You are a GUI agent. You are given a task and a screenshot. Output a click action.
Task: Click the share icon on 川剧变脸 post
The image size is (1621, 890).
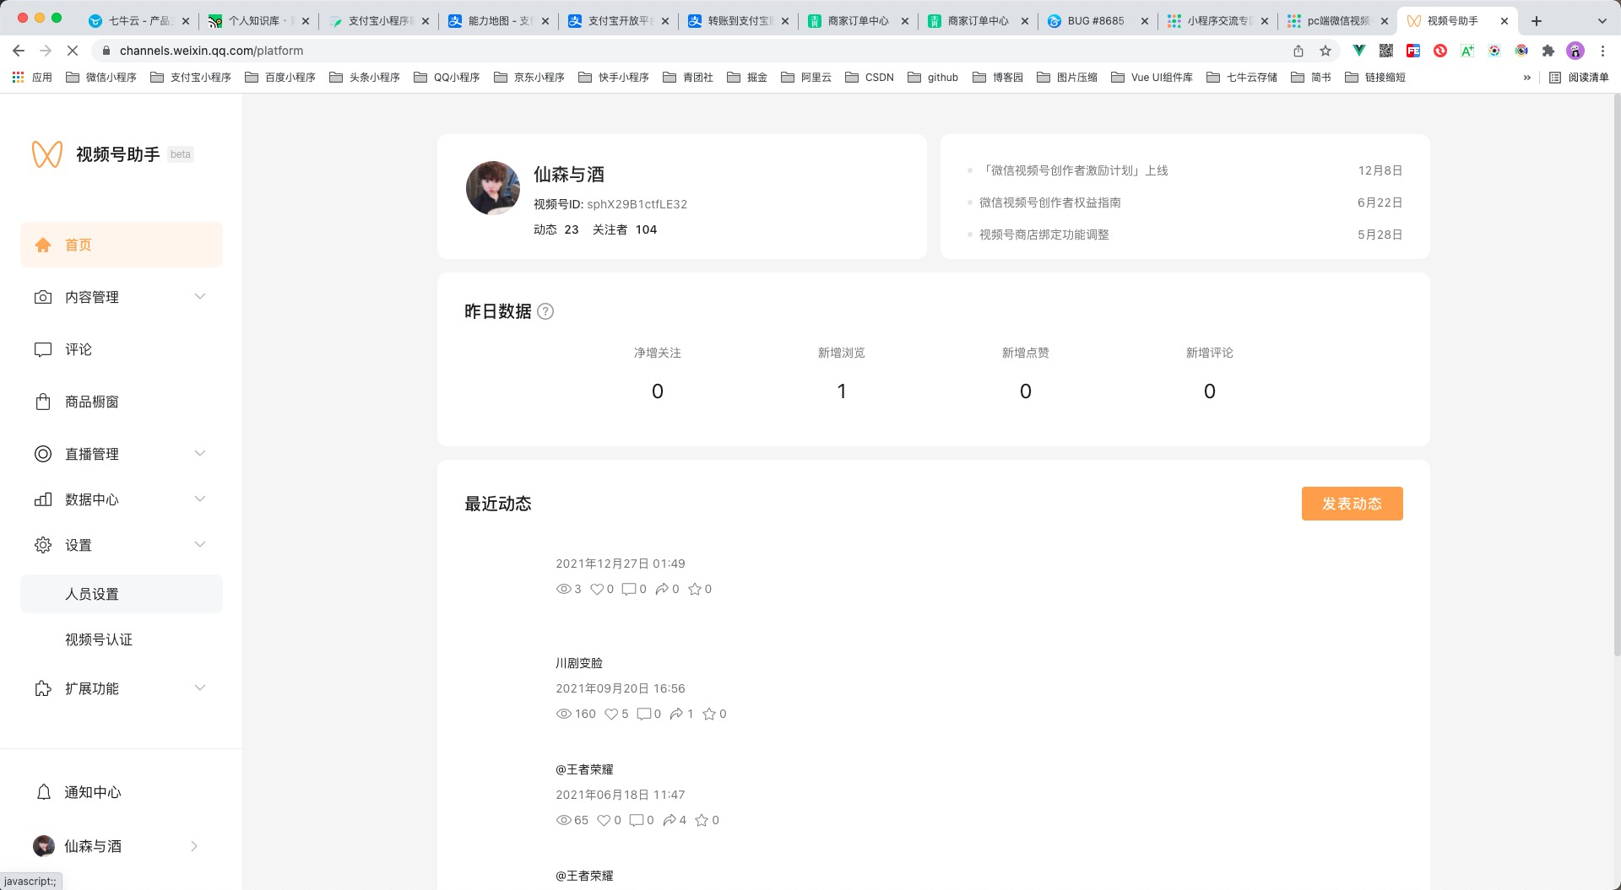(676, 714)
